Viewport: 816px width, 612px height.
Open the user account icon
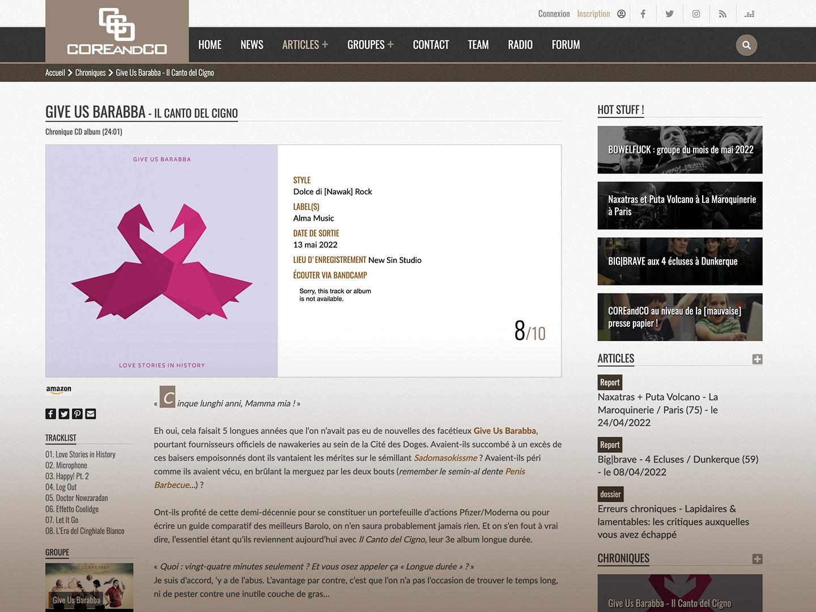621,14
